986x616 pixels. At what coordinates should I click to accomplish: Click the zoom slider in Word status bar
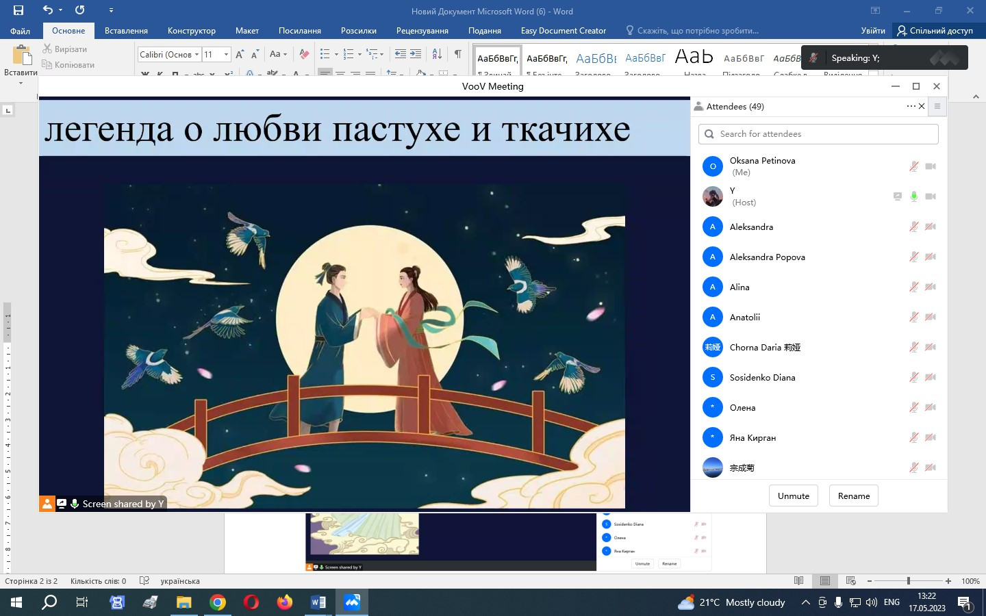[909, 581]
